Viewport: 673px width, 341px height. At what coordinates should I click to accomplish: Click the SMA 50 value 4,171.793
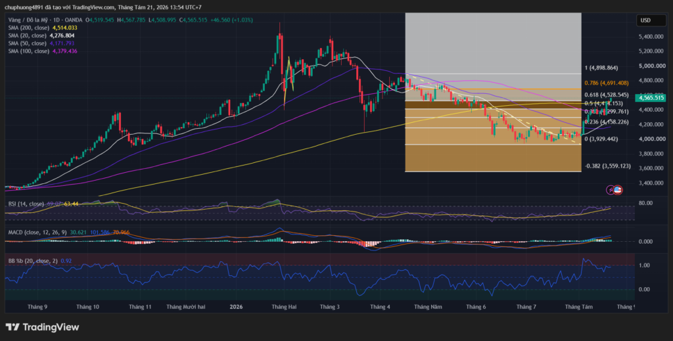coord(62,43)
